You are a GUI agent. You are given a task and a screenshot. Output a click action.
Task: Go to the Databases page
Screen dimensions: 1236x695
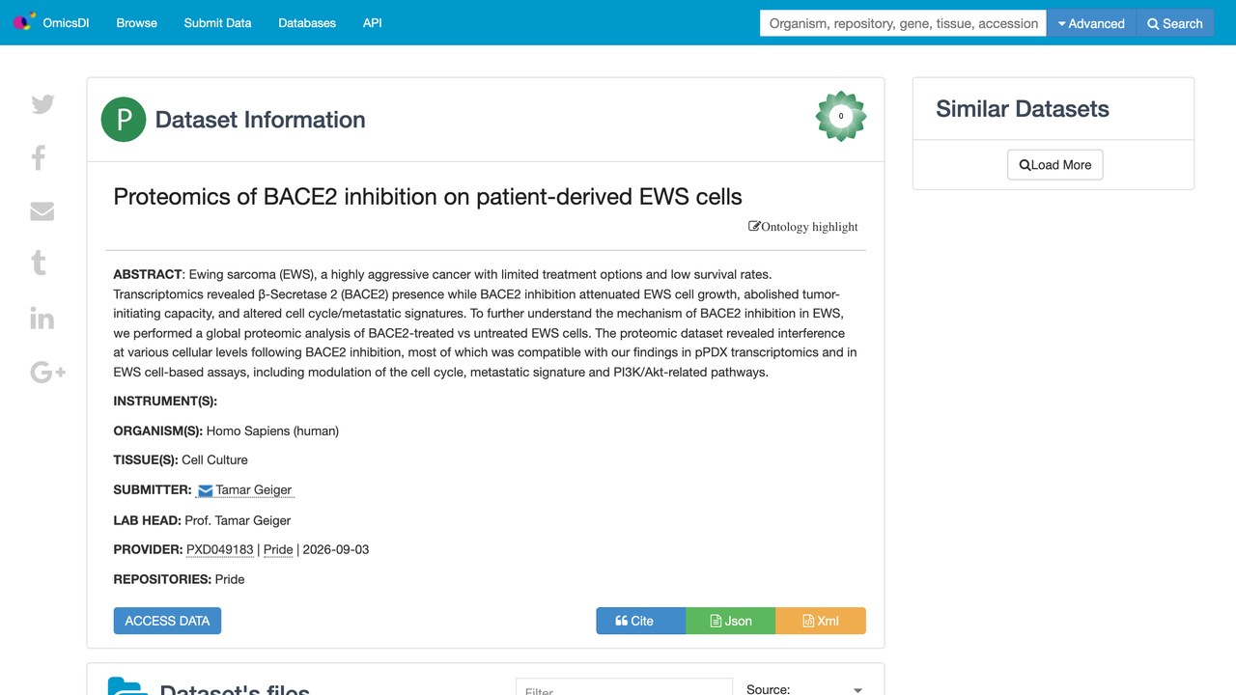click(x=307, y=23)
